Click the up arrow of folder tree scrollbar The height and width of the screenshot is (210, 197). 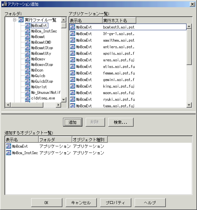pyautogui.click(x=64, y=20)
